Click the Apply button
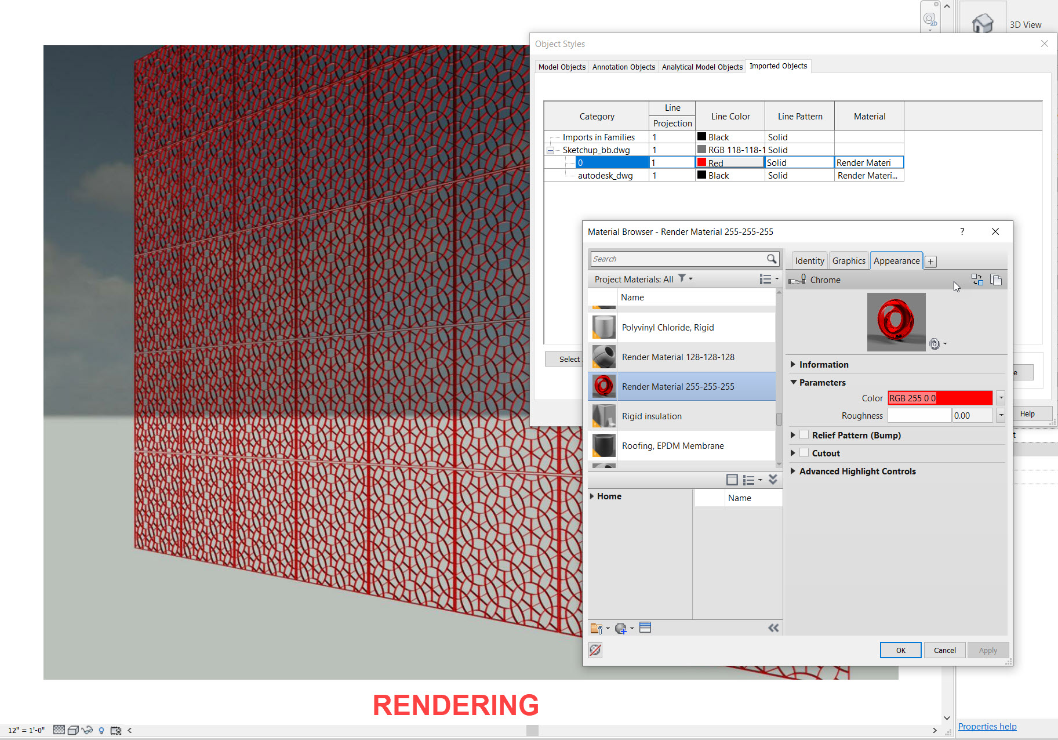The image size is (1058, 740). pos(988,650)
